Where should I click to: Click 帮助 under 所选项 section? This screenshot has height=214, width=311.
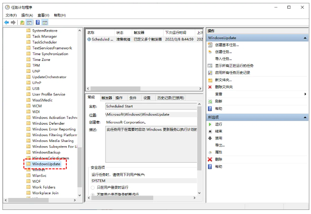point(219,167)
